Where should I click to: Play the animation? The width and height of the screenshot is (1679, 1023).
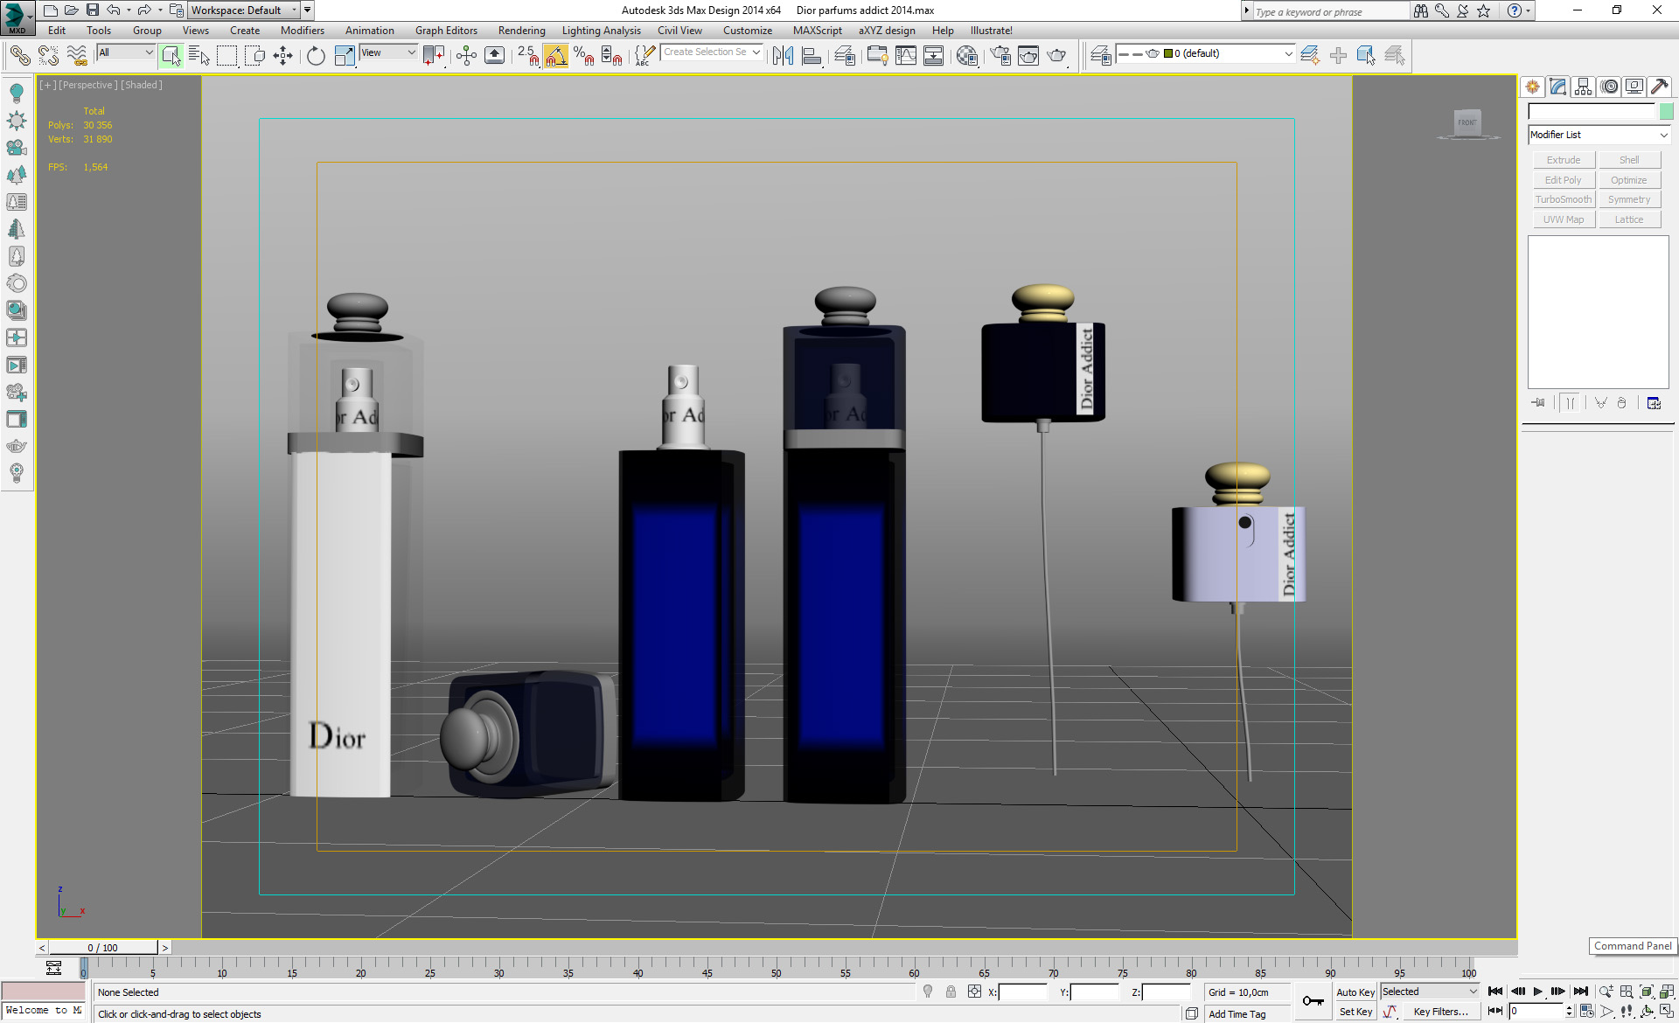pos(1538,992)
